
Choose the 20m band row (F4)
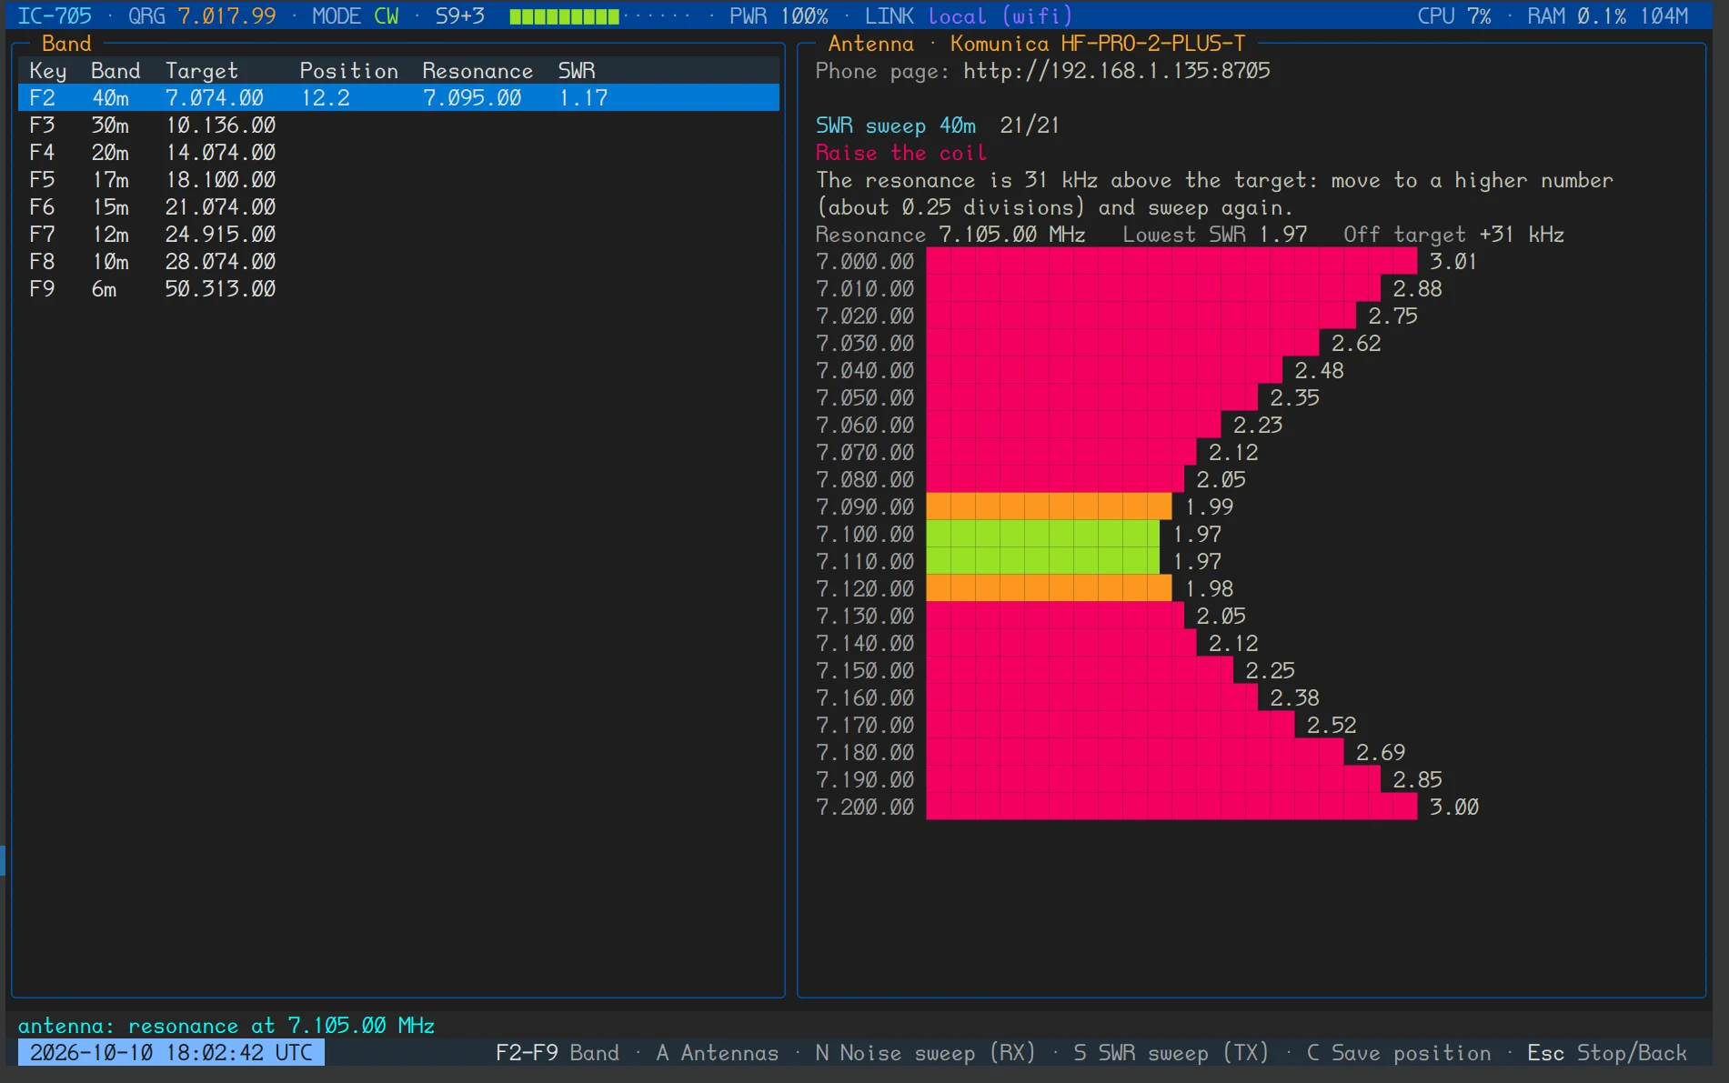(398, 152)
